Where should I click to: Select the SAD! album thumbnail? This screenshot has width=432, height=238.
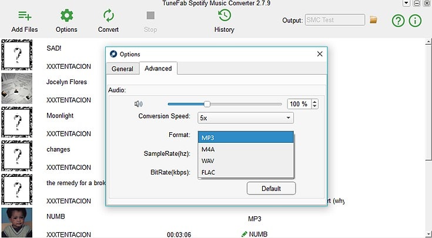pyautogui.click(x=17, y=55)
